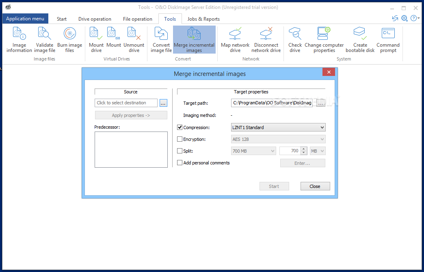This screenshot has height=272, width=424.
Task: Select the Mount ISO tool
Action: (114, 37)
